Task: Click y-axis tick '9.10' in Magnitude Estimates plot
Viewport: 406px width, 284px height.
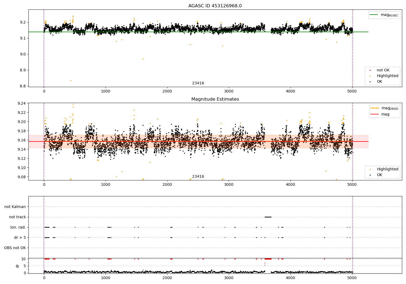Action: (22, 168)
